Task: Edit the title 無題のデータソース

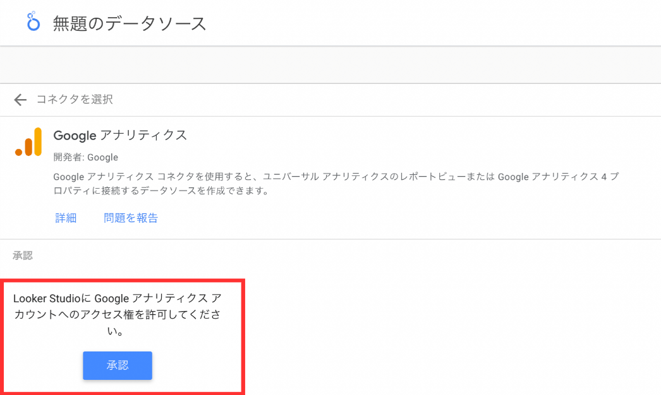Action: click(x=130, y=23)
